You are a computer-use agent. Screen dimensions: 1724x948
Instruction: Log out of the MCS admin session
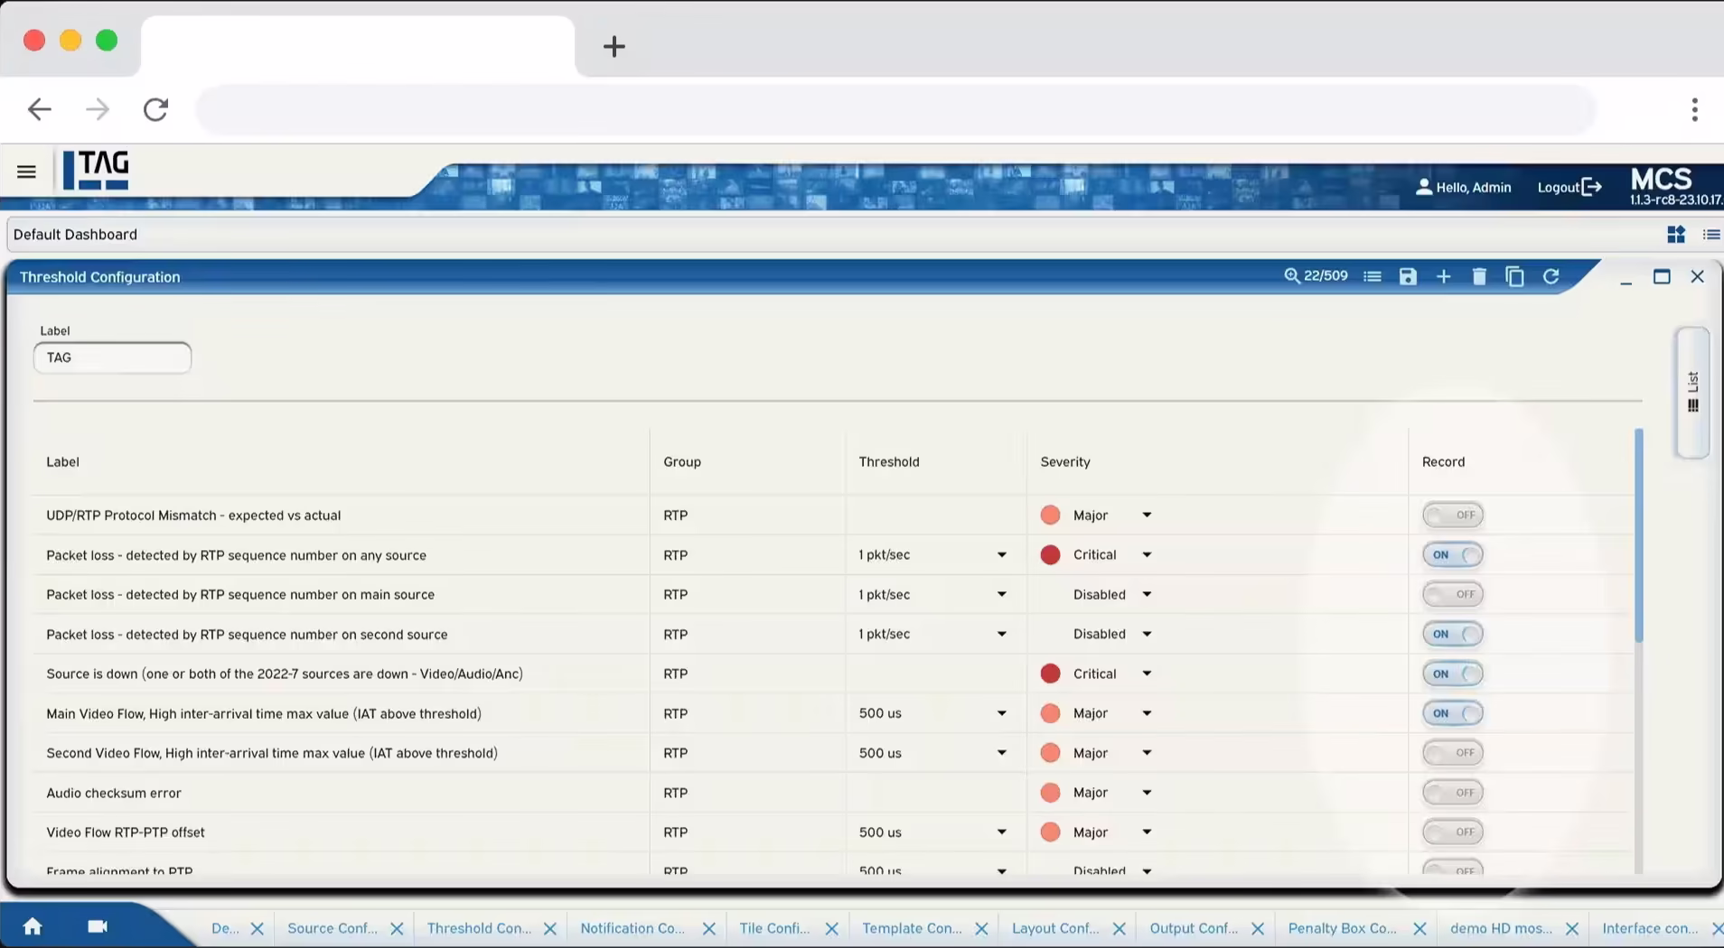coord(1568,187)
